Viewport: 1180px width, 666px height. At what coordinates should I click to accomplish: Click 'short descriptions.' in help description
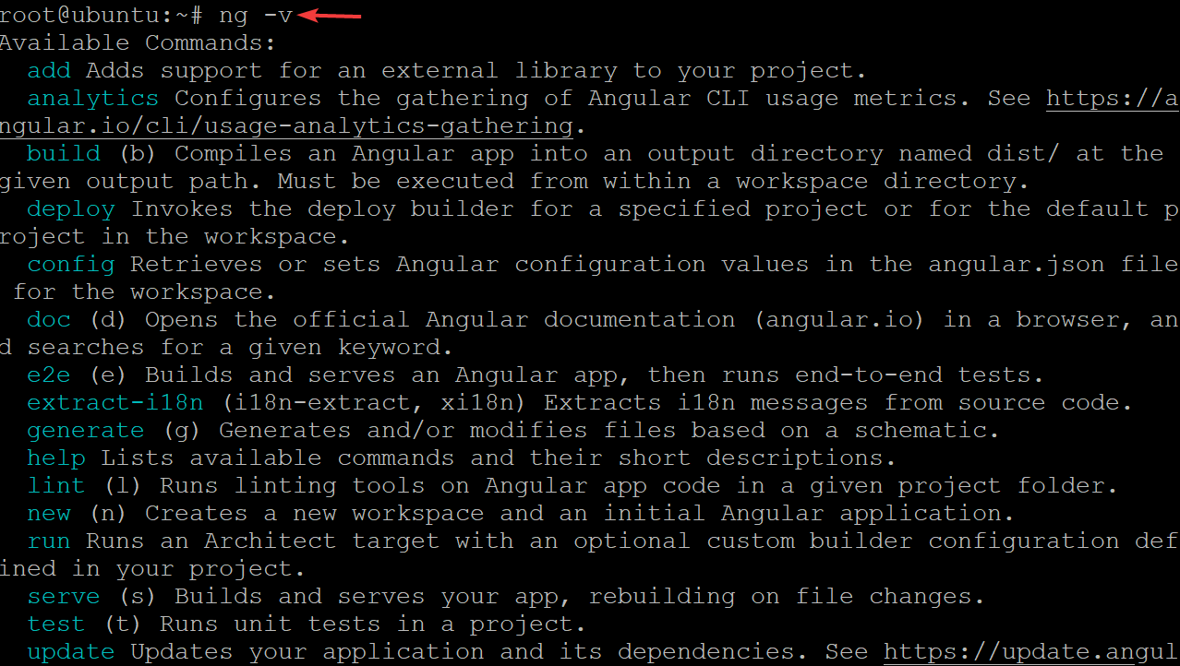758,458
